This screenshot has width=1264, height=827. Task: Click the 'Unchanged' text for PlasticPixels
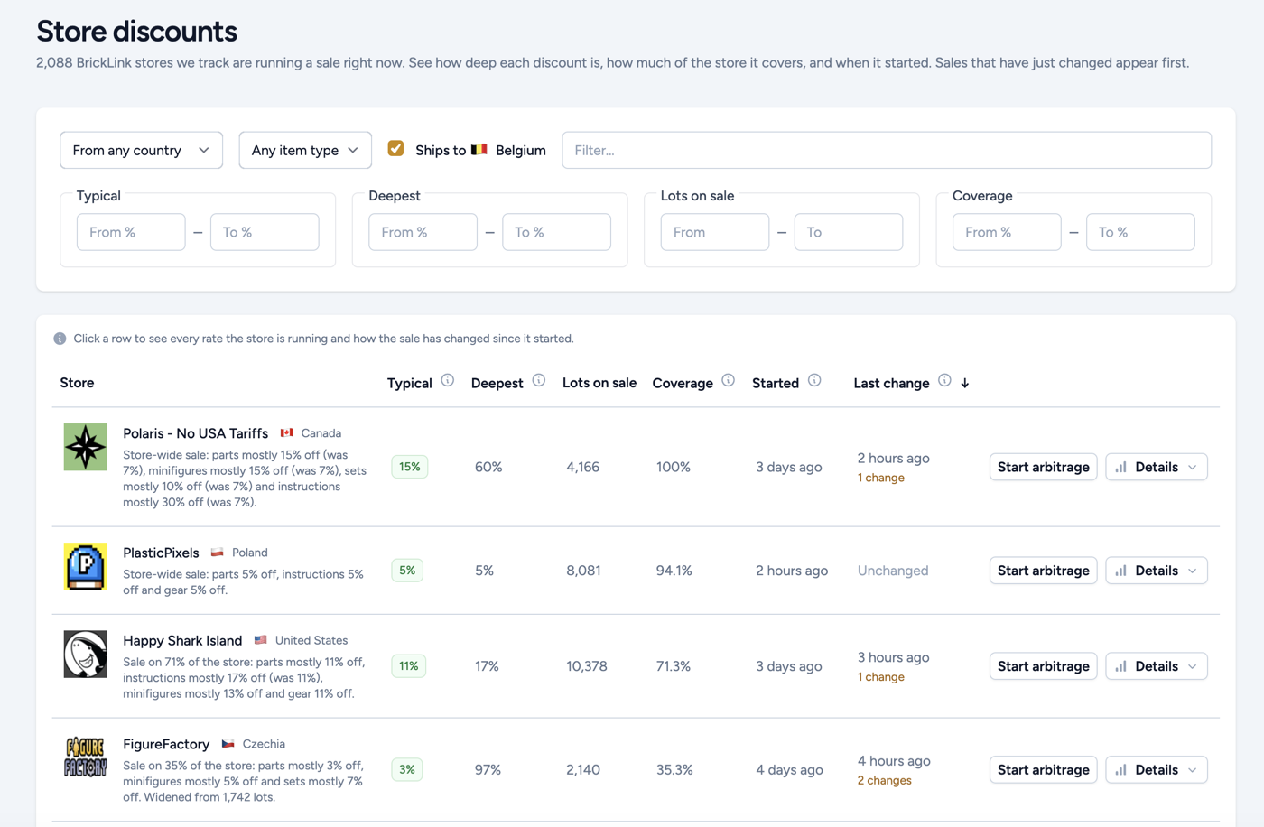point(893,571)
